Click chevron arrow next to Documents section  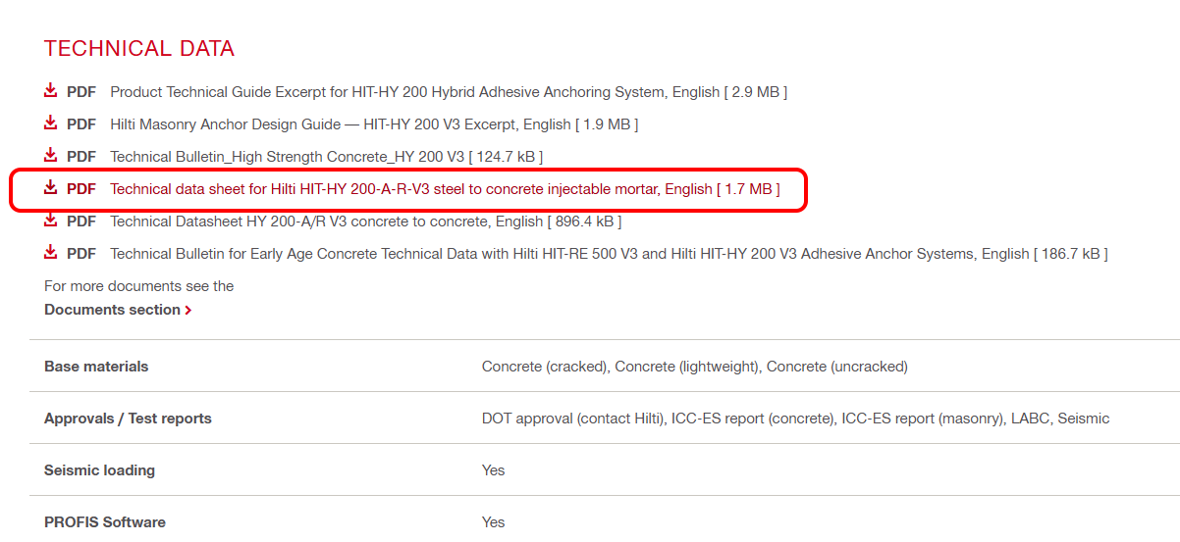tap(188, 310)
